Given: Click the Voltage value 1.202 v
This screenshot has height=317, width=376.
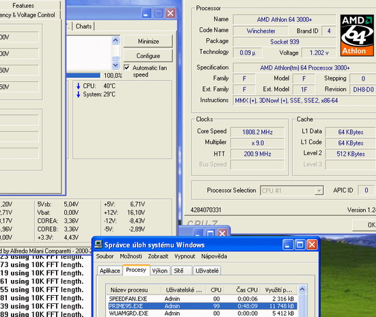Looking at the screenshot, I should click(319, 53).
